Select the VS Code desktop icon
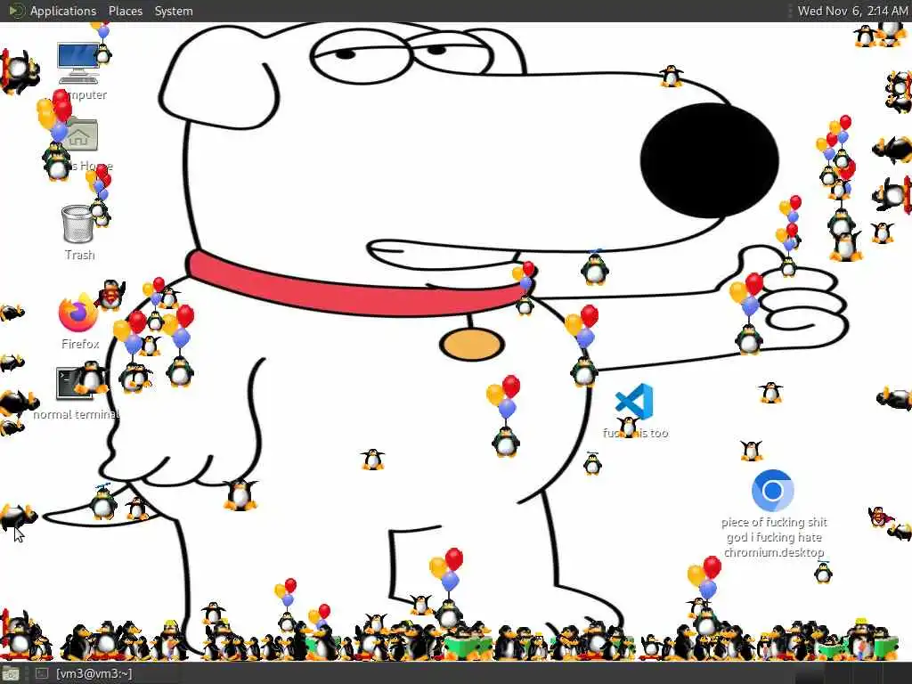Image resolution: width=912 pixels, height=684 pixels. [x=634, y=401]
